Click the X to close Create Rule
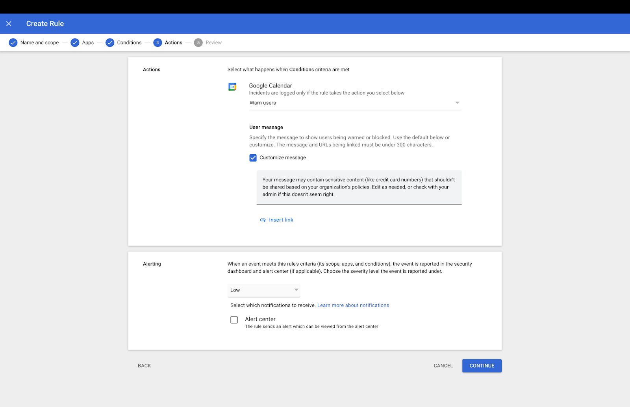Image resolution: width=630 pixels, height=407 pixels. (x=9, y=23)
